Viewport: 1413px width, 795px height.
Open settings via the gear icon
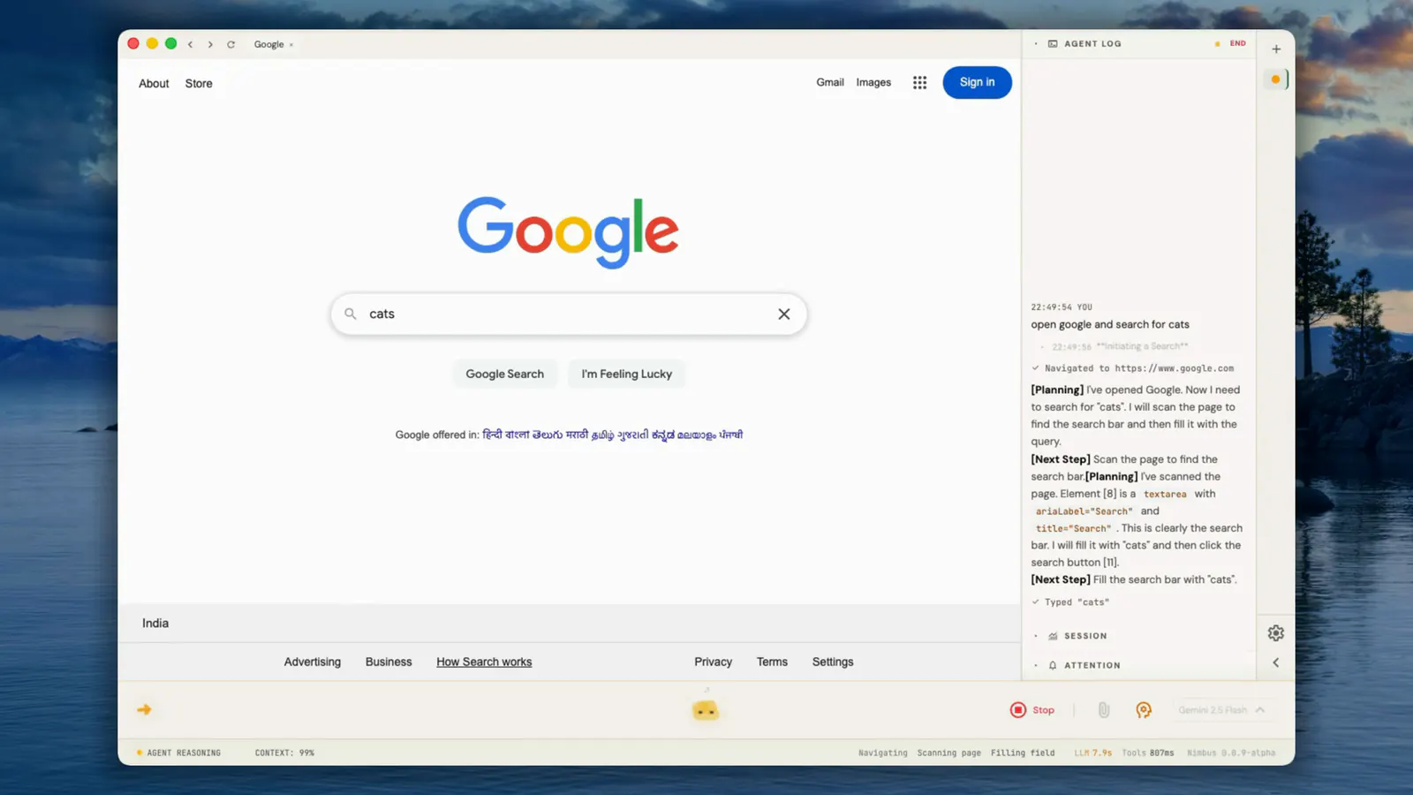click(1276, 633)
